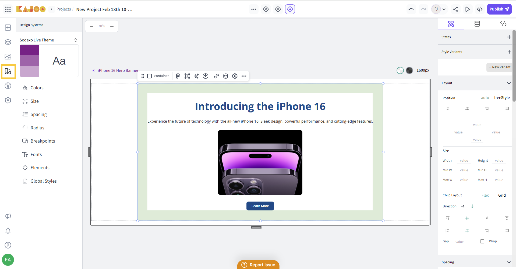
Task: Select auto position mode
Action: tap(485, 98)
